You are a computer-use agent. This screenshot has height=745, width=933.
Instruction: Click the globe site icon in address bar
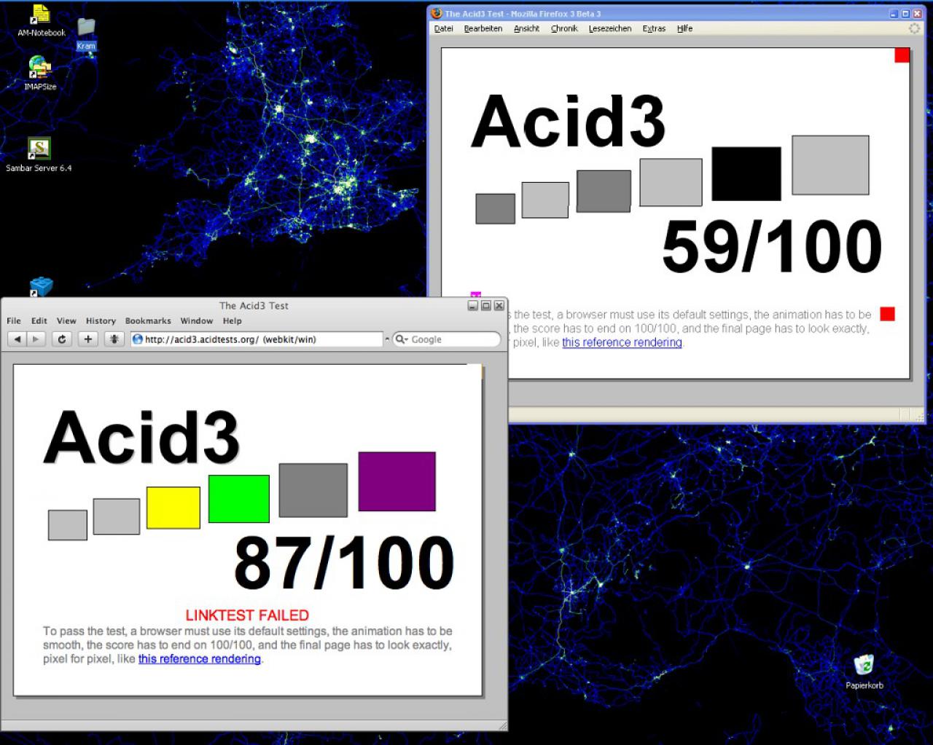pos(137,339)
